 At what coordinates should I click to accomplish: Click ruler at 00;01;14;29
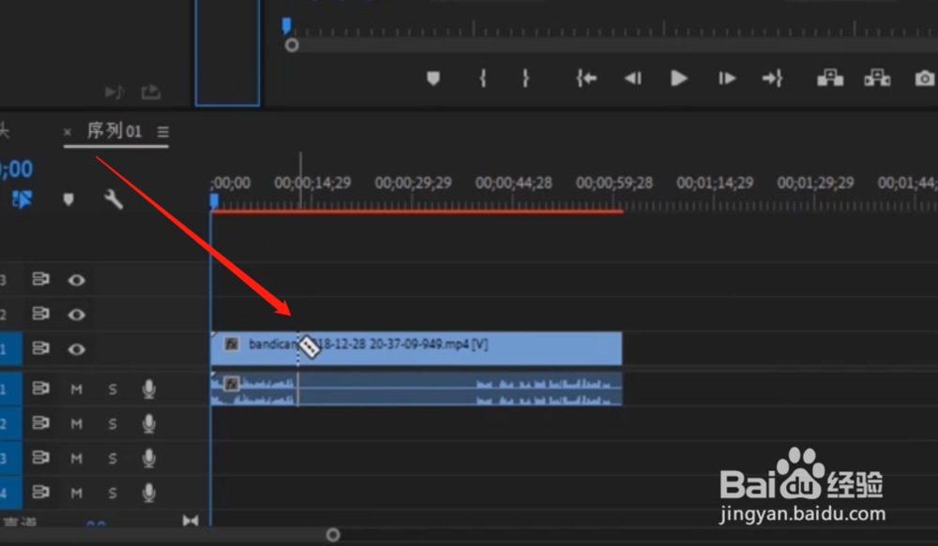[714, 183]
